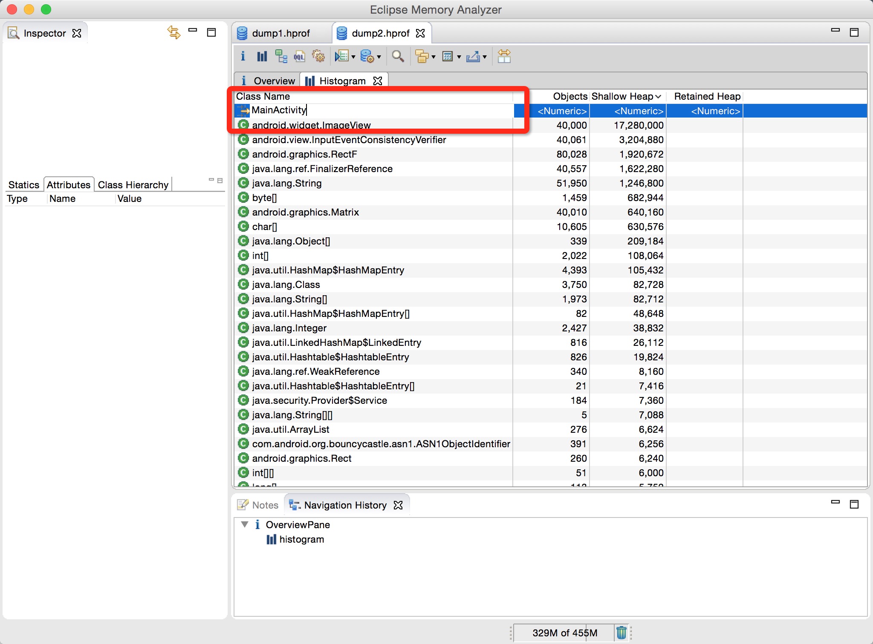Click the Statics tab in Inspector

pos(24,184)
